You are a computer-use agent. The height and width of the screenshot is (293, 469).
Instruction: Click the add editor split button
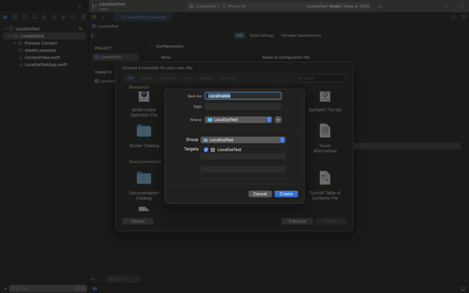pos(464,17)
